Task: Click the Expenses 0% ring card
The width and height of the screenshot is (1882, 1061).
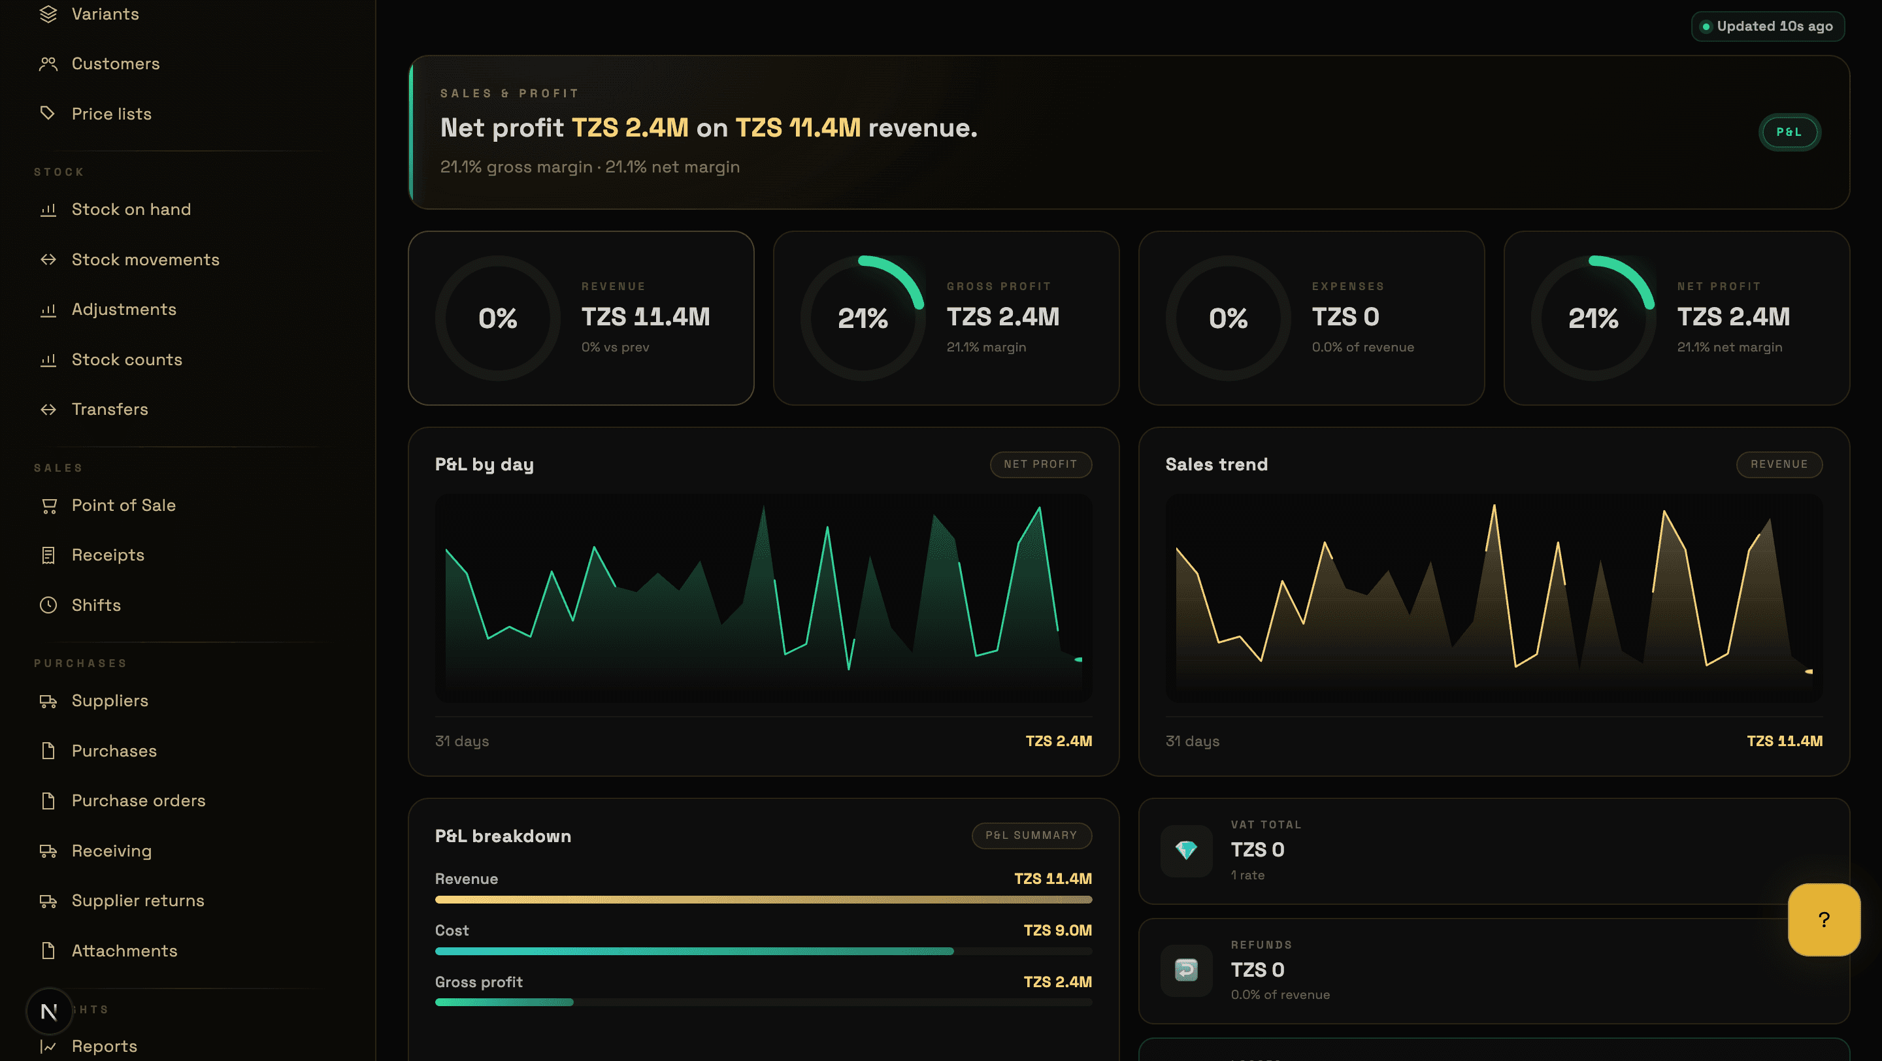Action: tap(1312, 318)
